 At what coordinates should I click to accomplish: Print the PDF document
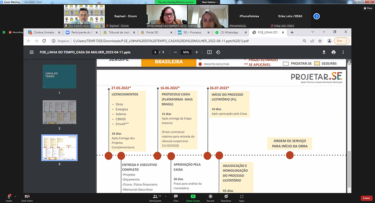tap(334, 52)
